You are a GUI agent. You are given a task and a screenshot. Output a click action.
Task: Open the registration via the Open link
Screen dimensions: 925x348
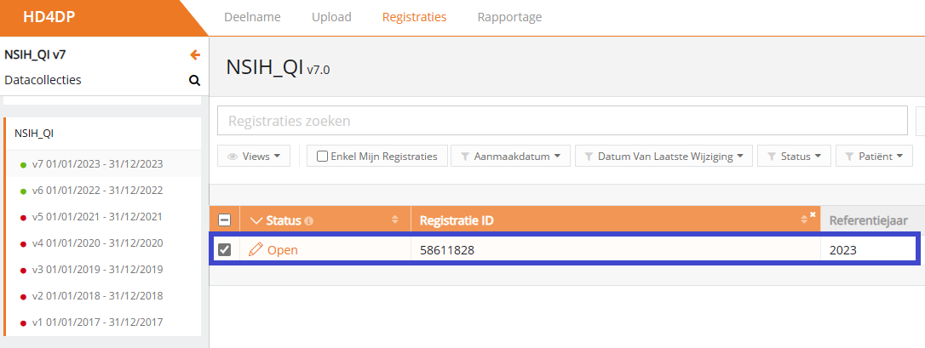pos(283,249)
